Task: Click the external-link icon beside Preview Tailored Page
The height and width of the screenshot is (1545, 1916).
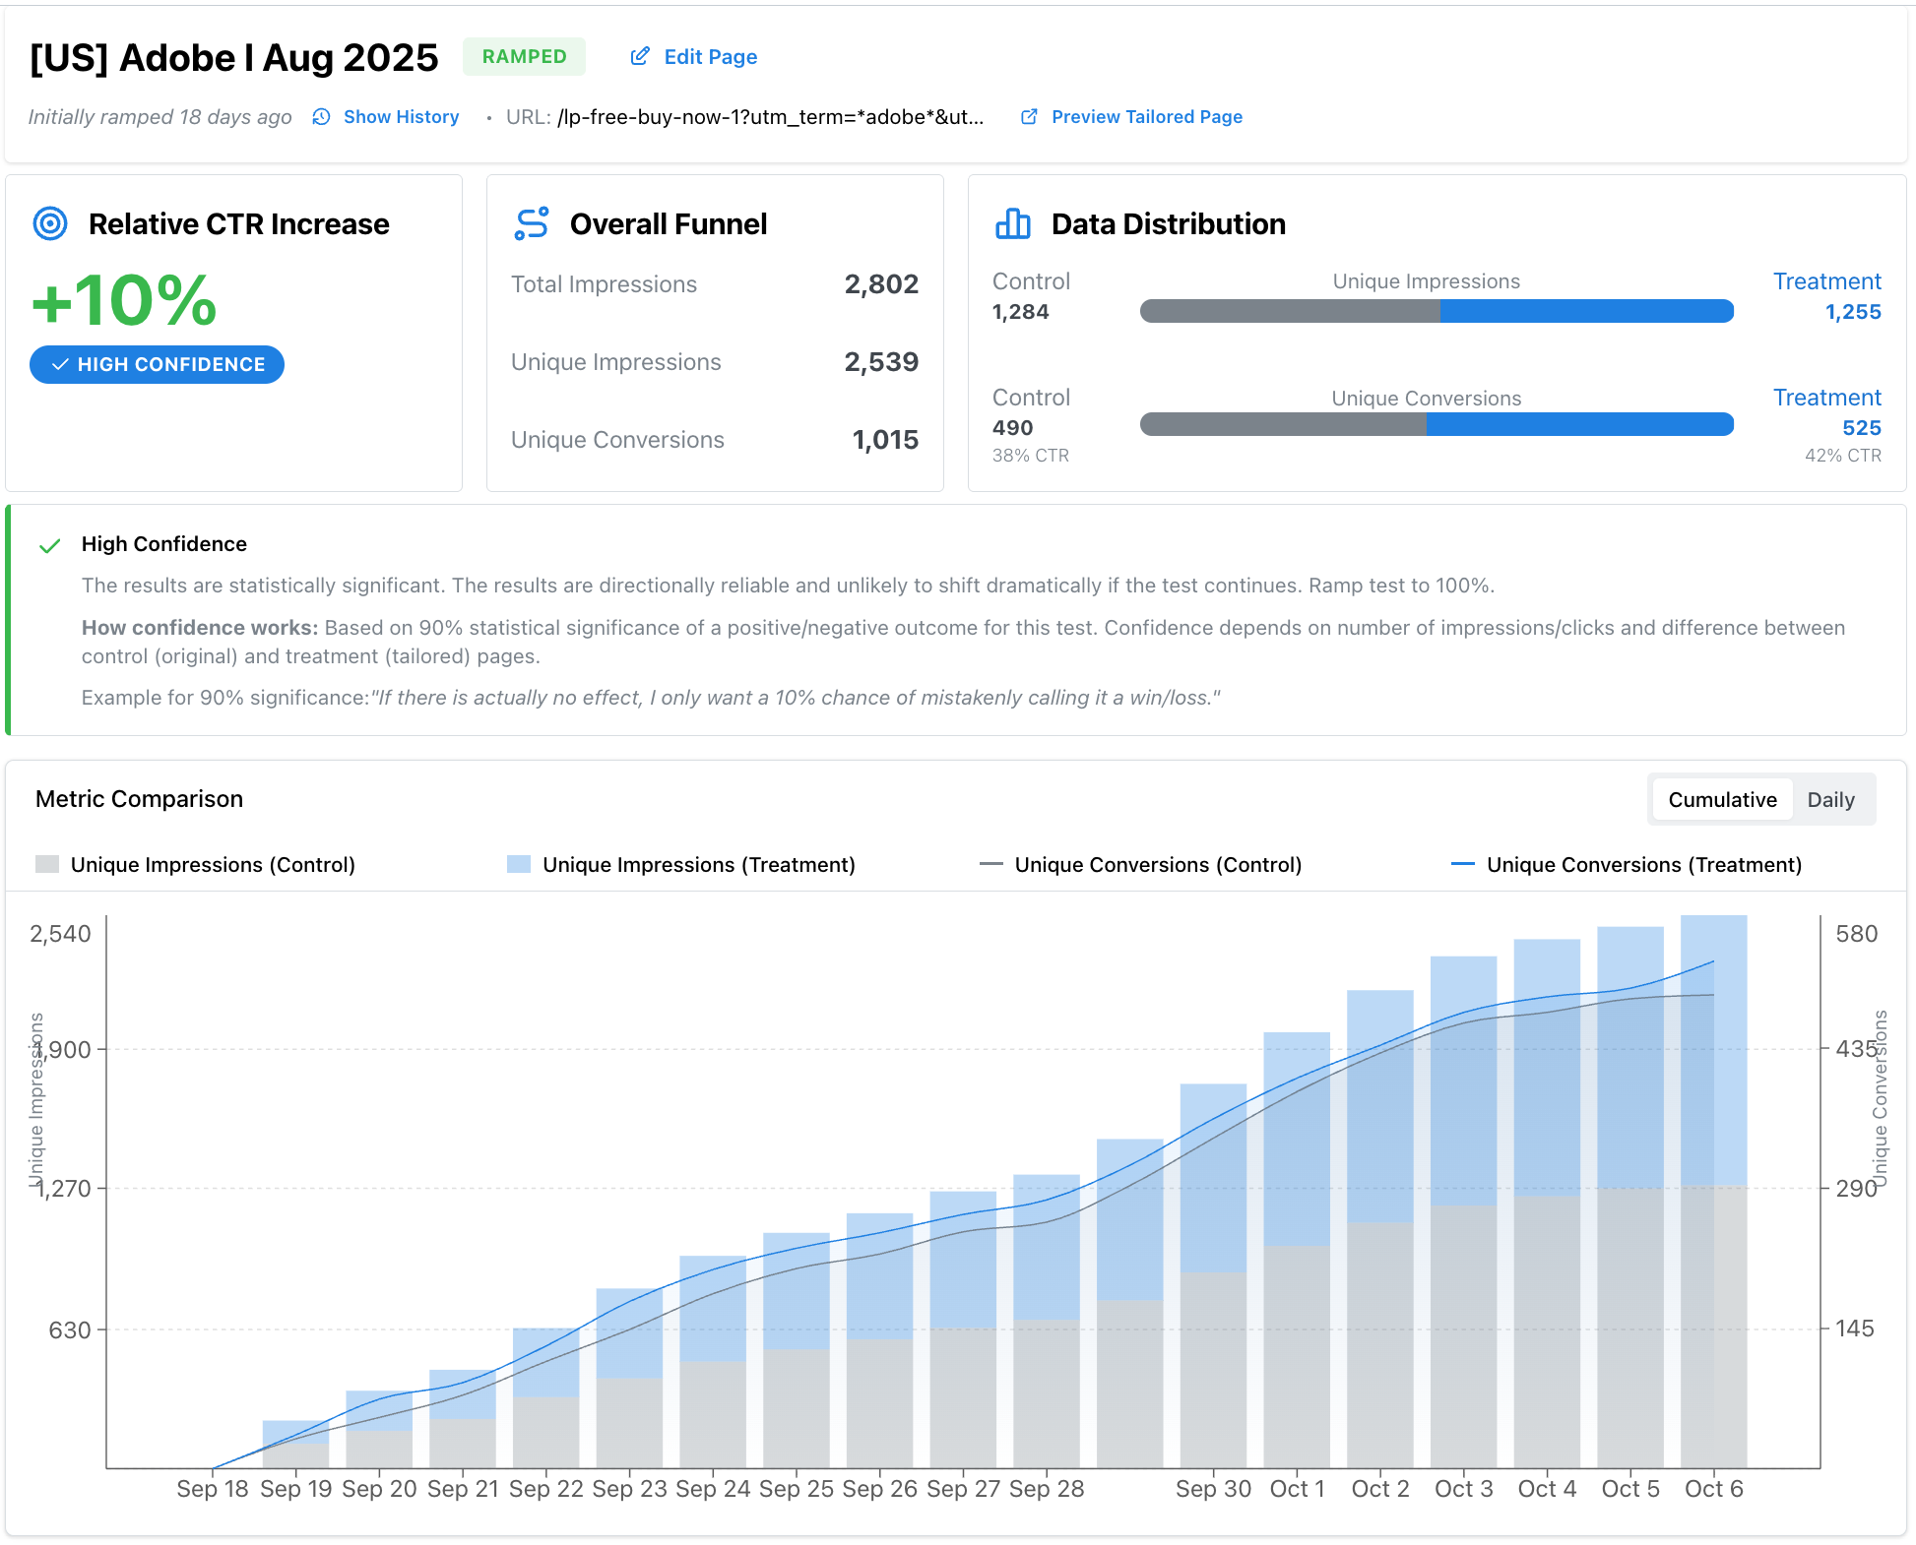Action: click(x=1028, y=116)
